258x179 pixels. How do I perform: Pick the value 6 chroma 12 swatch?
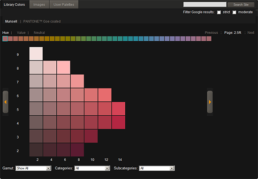click(x=105, y=95)
